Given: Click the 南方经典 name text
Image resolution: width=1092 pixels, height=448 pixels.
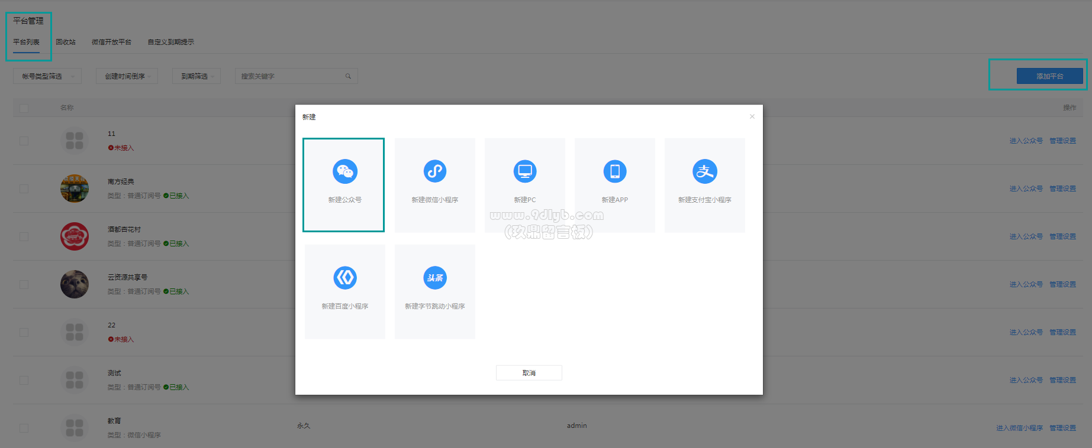Looking at the screenshot, I should tap(121, 181).
